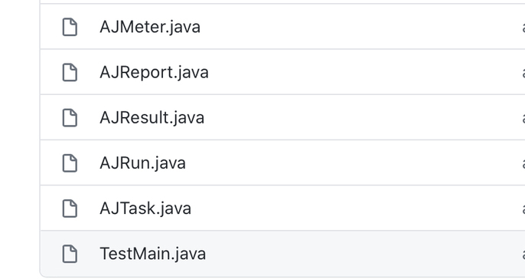Click the truncated commit message on AJResult.java row
Screen dimensions: 525x279
coord(523,118)
